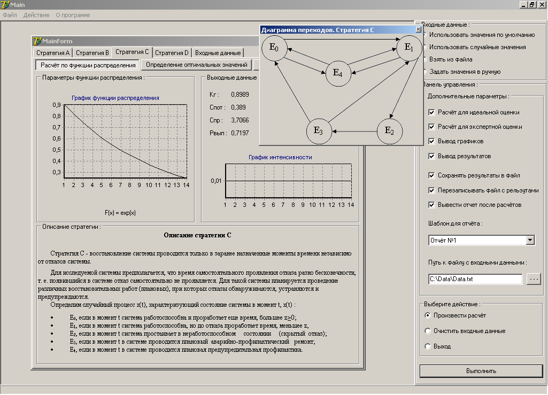Close the Диаграмма переходов window
This screenshot has height=395, width=548.
pos(418,30)
